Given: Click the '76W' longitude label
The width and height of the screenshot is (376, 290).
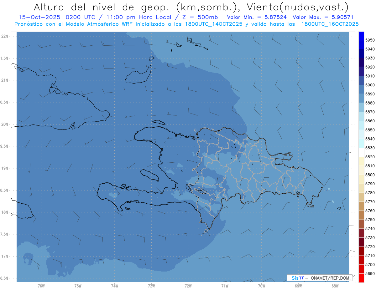Looking at the screenshot, I should point(41,286).
